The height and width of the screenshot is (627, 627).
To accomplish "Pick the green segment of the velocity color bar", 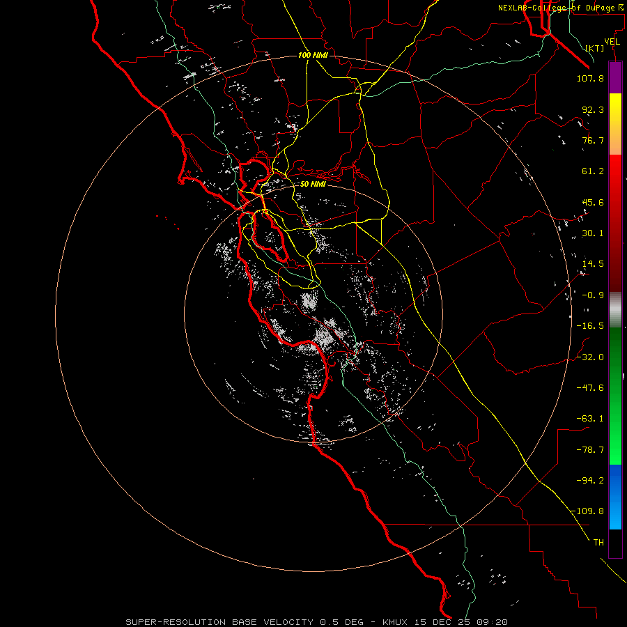I will (x=615, y=396).
